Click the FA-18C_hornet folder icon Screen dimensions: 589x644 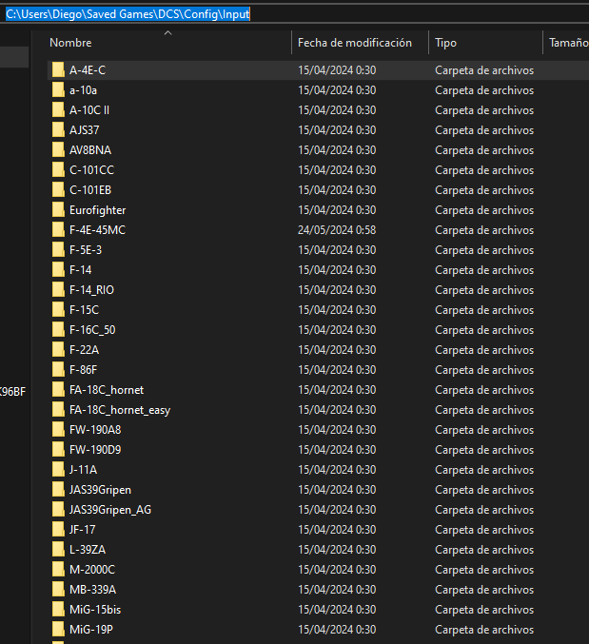(58, 390)
